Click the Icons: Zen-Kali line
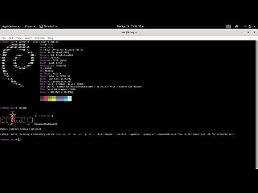Image resolution: width=258 pixels, height=193 pixels. 55,79
